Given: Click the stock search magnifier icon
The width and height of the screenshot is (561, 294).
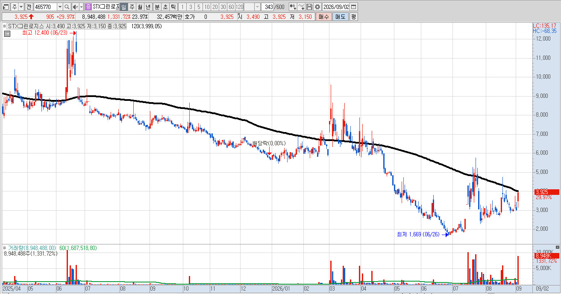Looking at the screenshot, I should pyautogui.click(x=67, y=7).
